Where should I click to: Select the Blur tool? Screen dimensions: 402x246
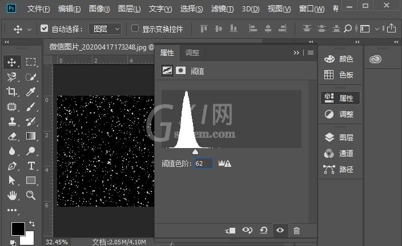pos(12,151)
